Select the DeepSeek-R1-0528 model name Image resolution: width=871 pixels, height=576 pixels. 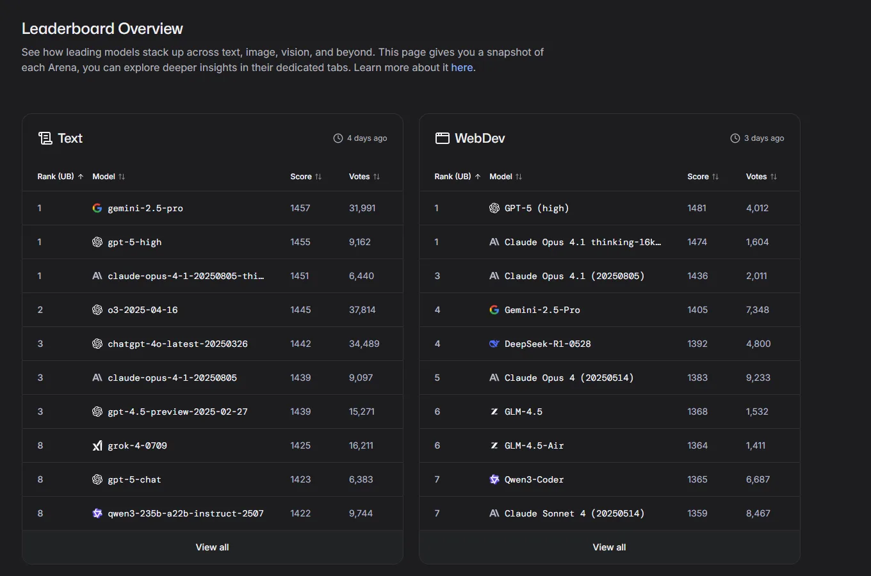[548, 344]
